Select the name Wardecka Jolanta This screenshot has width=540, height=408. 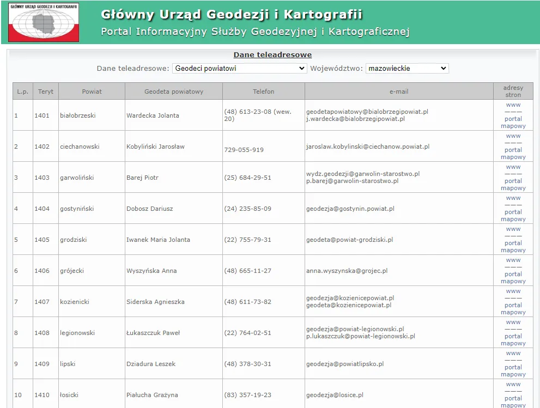[153, 115]
